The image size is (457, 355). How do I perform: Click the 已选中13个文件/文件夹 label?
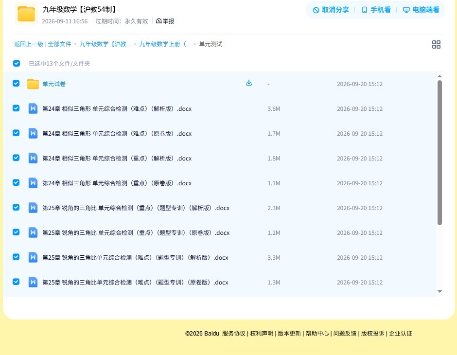pos(59,64)
